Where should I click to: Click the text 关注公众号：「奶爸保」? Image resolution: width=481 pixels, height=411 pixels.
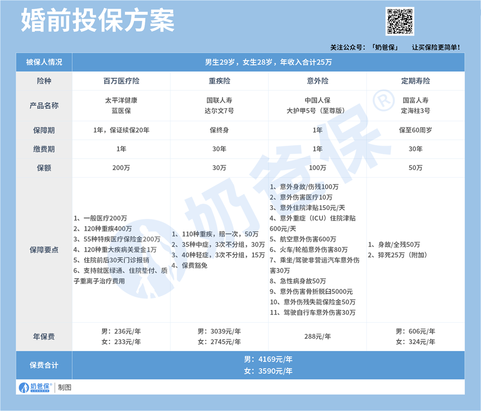coord(364,47)
